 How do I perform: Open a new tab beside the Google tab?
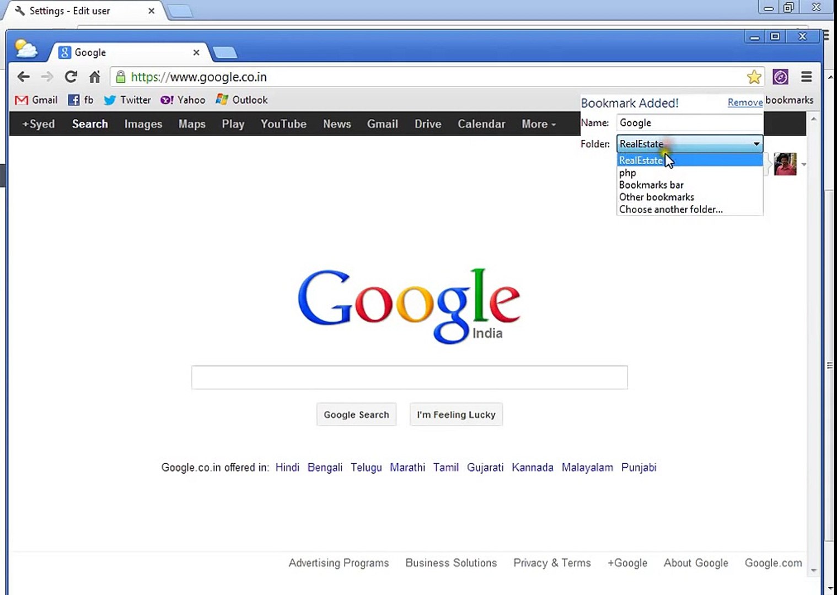[x=225, y=52]
